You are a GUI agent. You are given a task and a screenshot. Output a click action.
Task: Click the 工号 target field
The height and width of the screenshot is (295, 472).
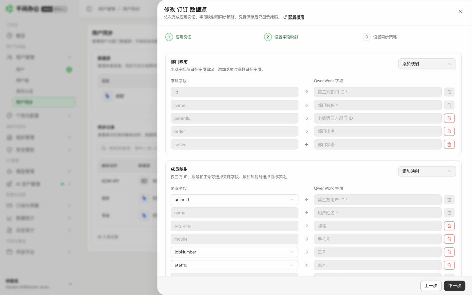click(378, 252)
